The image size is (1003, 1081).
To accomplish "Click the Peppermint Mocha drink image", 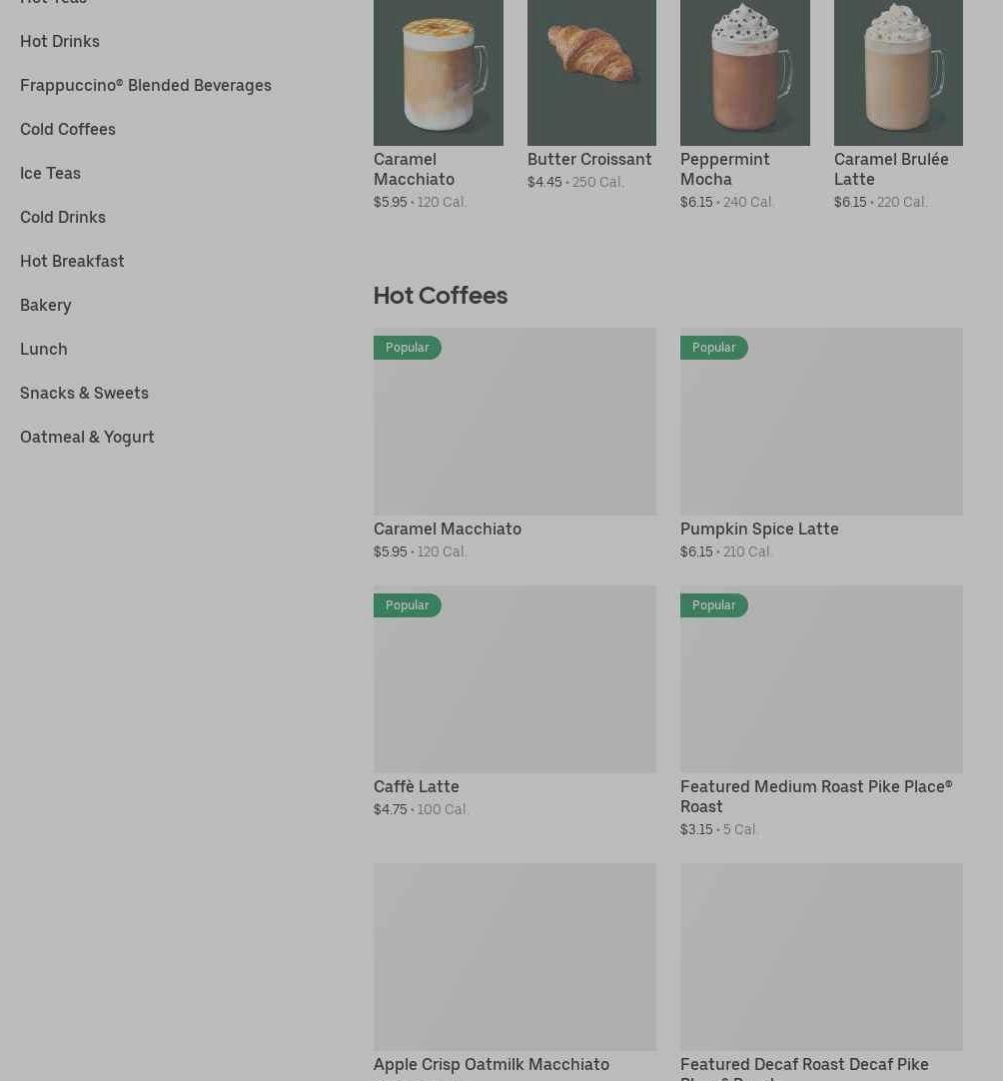I will coord(744,72).
